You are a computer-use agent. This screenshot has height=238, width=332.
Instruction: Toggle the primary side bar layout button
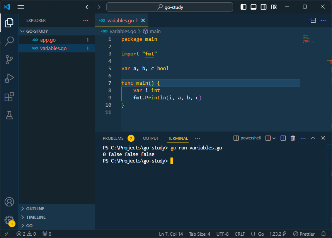point(243,7)
